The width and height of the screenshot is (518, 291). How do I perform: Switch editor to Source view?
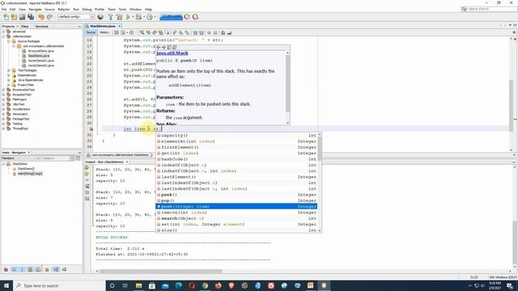point(91,32)
